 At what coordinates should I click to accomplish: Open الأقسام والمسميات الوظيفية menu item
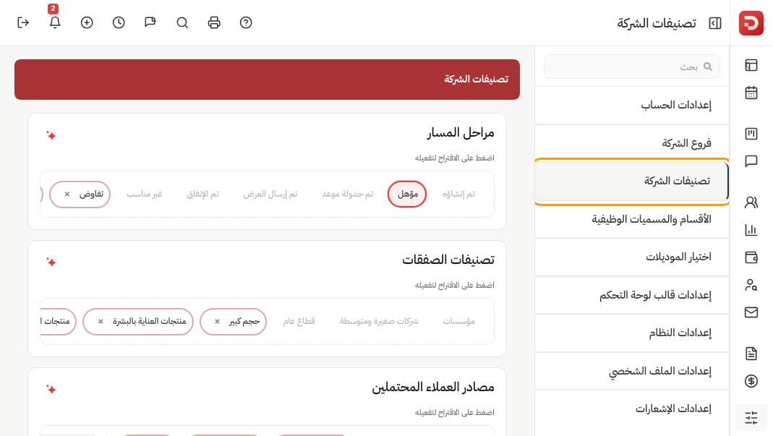[x=631, y=219]
